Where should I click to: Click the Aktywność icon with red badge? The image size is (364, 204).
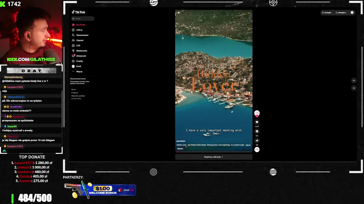73,56
